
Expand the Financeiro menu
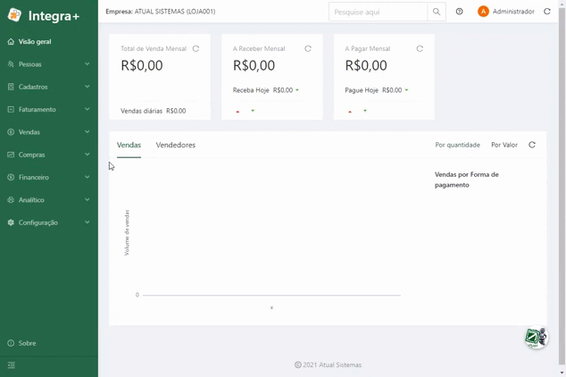point(49,177)
